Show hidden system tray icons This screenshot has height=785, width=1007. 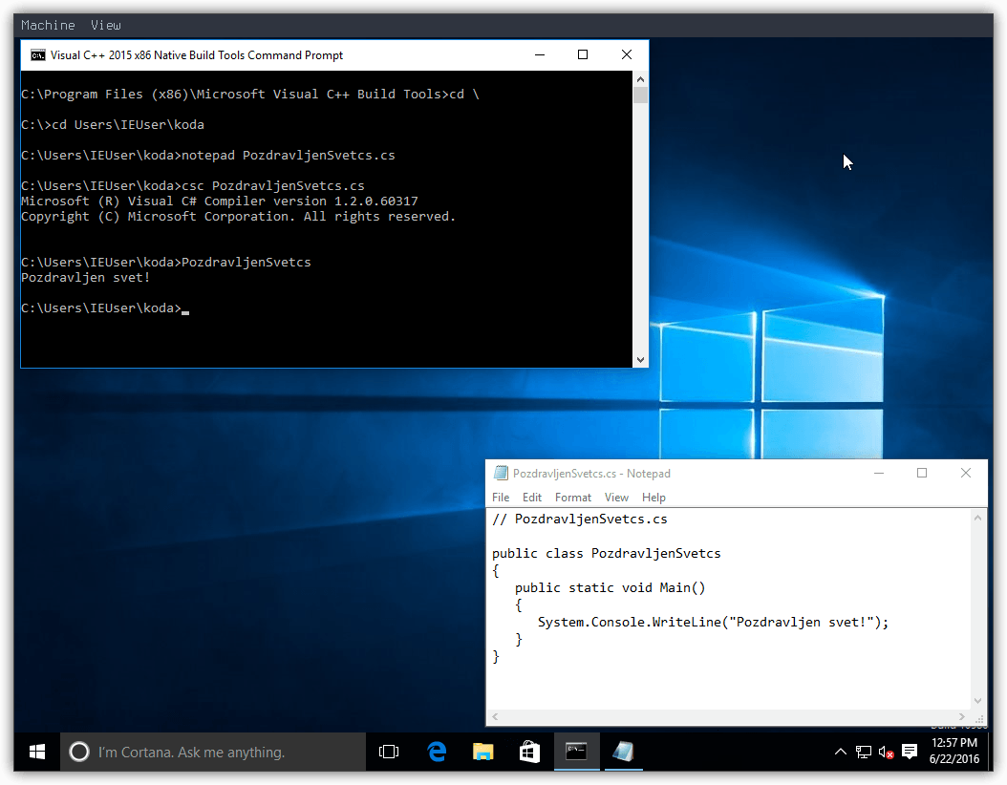tap(840, 752)
